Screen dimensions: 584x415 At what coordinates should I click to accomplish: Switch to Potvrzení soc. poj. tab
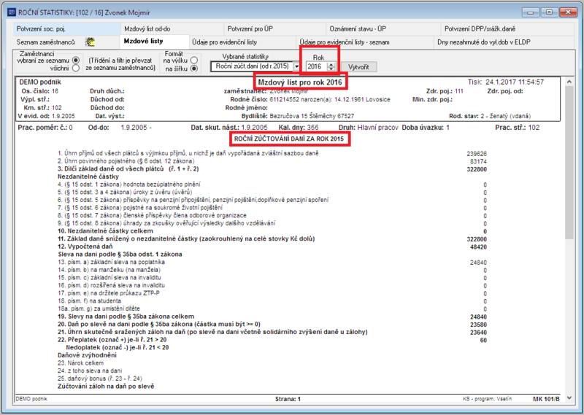67,28
